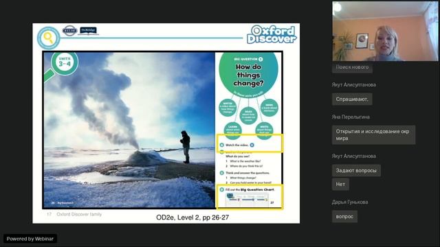
Task: Click 'What is the weather like?' question
Action: pyautogui.click(x=245, y=161)
